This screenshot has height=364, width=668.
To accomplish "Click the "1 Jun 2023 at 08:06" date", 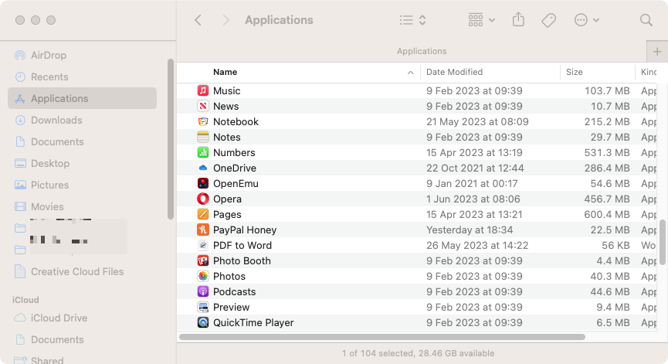I will [473, 199].
